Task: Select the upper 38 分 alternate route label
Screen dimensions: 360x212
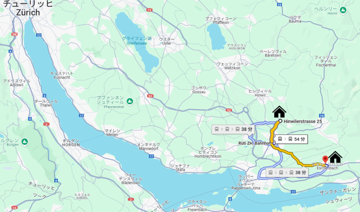Action: pos(233,130)
